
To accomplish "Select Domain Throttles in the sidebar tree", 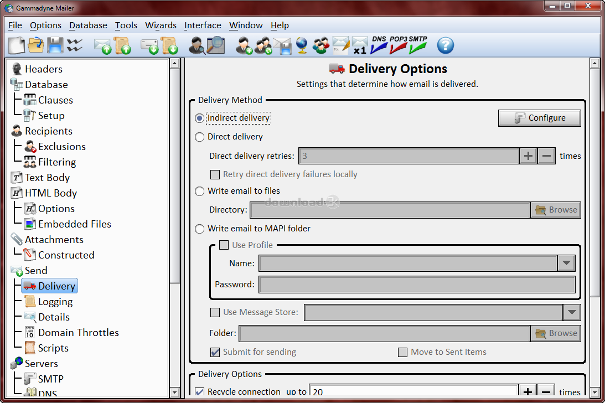I will coord(78,333).
